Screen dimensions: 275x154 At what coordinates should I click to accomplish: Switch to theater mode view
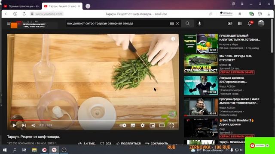tap(162, 125)
